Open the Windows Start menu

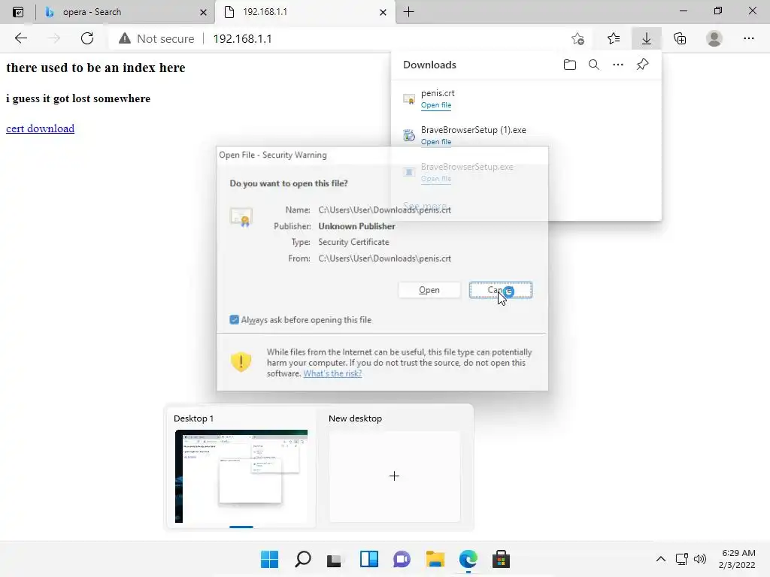click(x=269, y=559)
